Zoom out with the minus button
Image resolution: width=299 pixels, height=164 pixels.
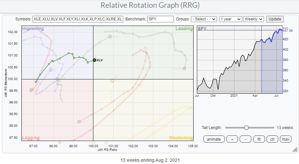click(245, 139)
